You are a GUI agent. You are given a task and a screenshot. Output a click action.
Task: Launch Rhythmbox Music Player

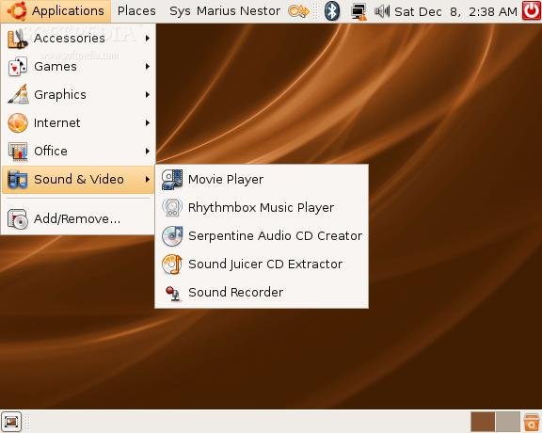click(x=262, y=207)
